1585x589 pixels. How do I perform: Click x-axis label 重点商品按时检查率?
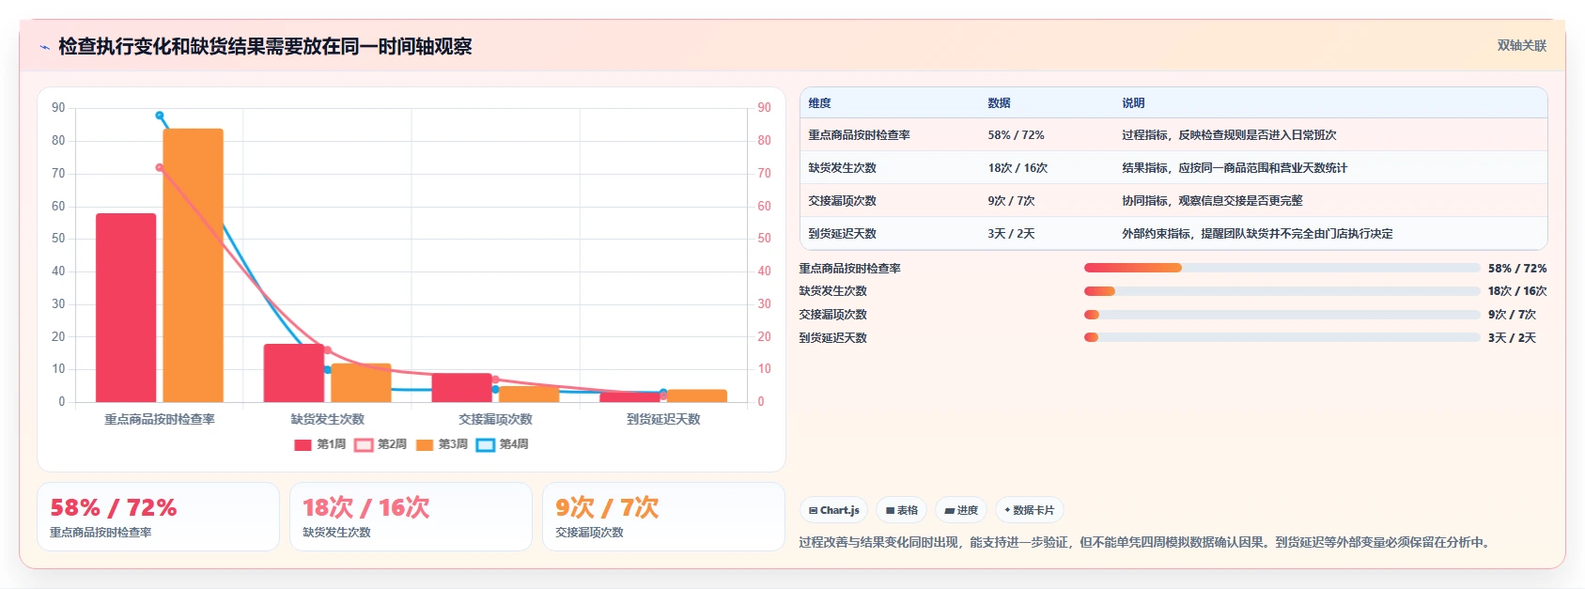(x=160, y=419)
